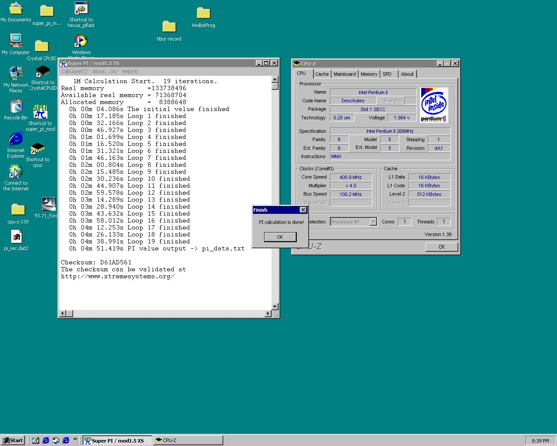Click the 8:39 PM system clock
The image size is (557, 446).
[540, 441]
